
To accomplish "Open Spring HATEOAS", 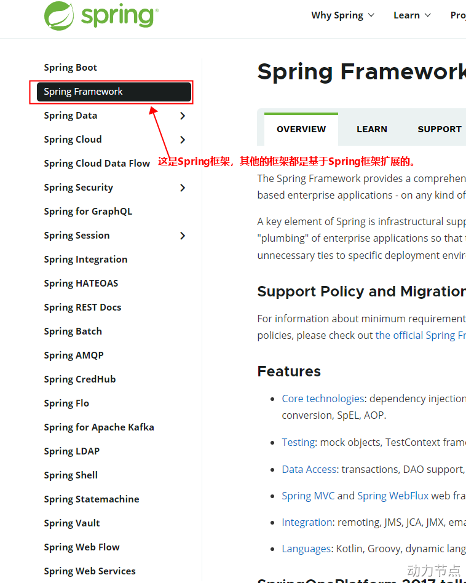I will tap(81, 284).
